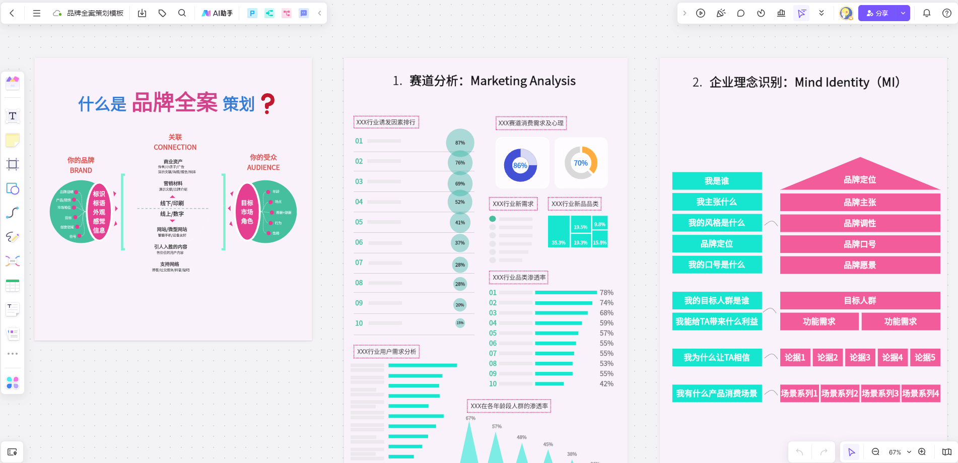Click the celebration confetti icon
The height and width of the screenshot is (463, 958).
point(721,13)
